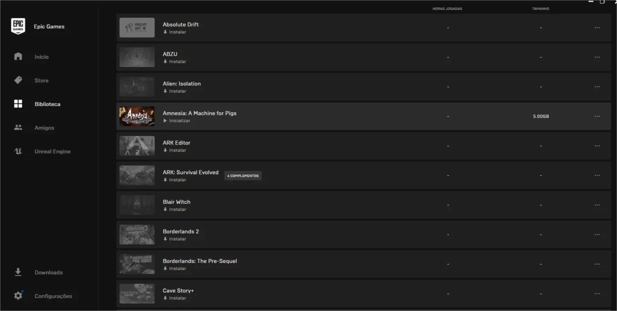617x311 pixels.
Task: Open three-dot menu for Cave Story+
Action: pos(597,293)
